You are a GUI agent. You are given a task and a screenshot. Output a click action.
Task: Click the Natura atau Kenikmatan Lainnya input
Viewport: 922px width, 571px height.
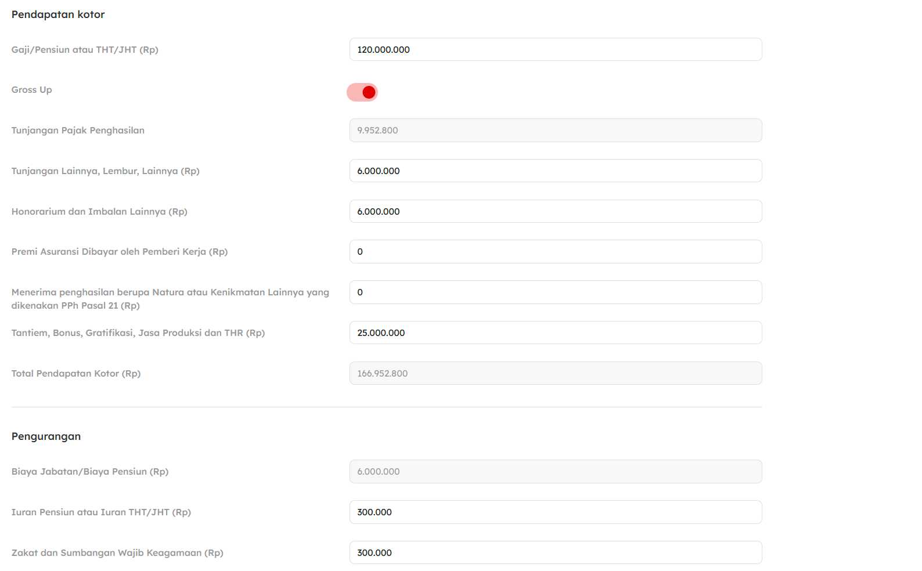point(555,292)
